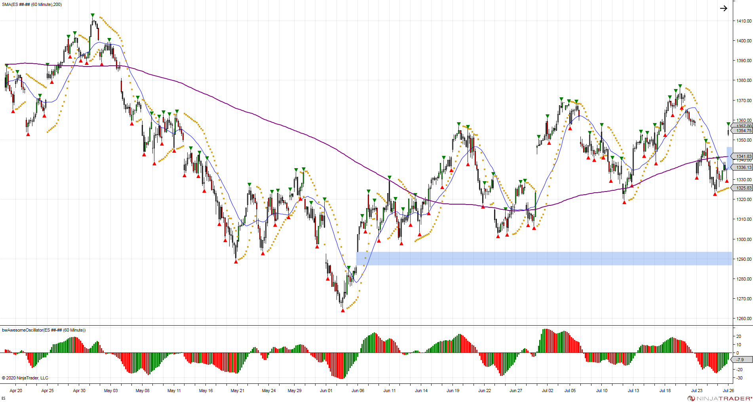Click the Jun 19 date label
The image size is (753, 402).
pos(453,391)
